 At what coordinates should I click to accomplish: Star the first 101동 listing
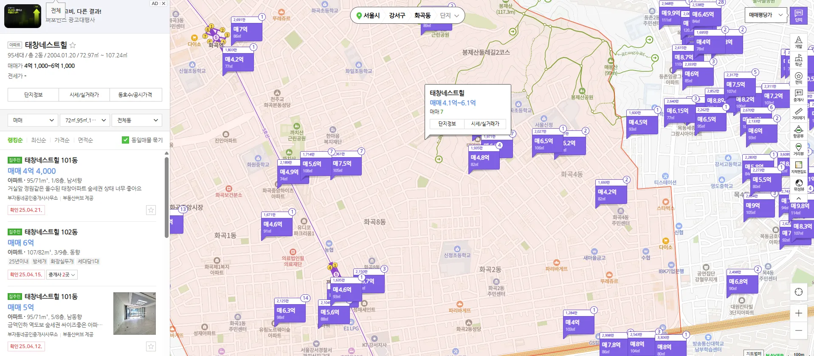[x=151, y=210]
